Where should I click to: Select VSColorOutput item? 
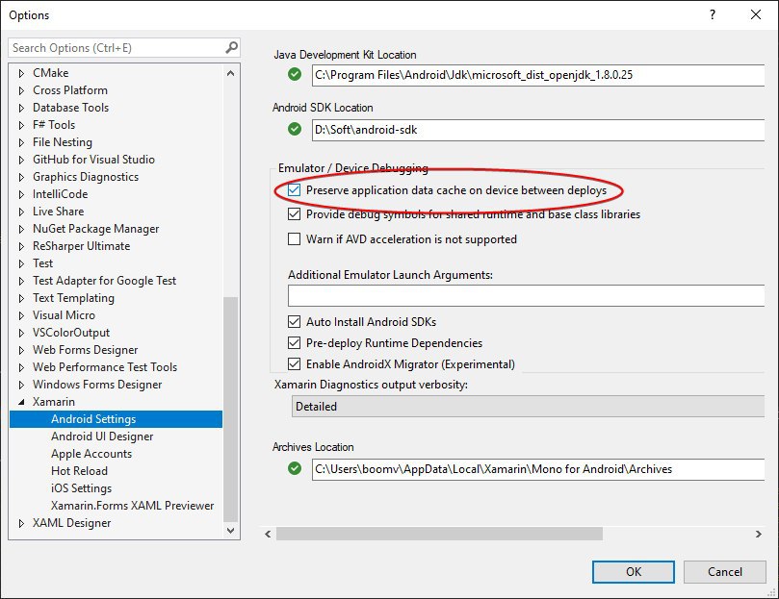point(71,333)
